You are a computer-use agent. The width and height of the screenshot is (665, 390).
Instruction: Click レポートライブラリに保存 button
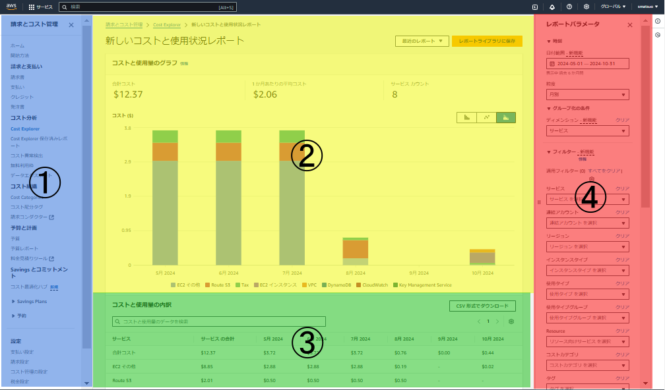(487, 41)
